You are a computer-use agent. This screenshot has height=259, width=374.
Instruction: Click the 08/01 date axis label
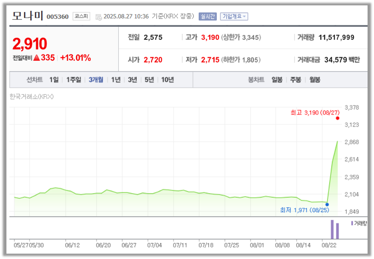click(257, 245)
